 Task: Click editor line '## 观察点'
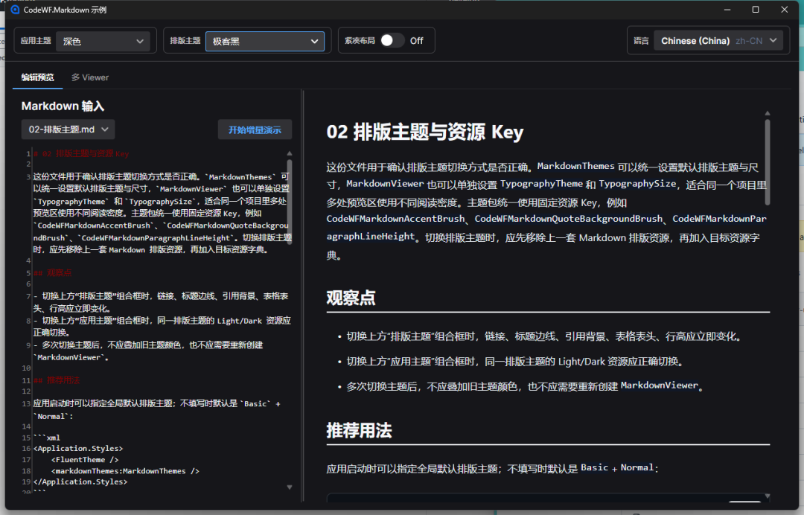[52, 272]
